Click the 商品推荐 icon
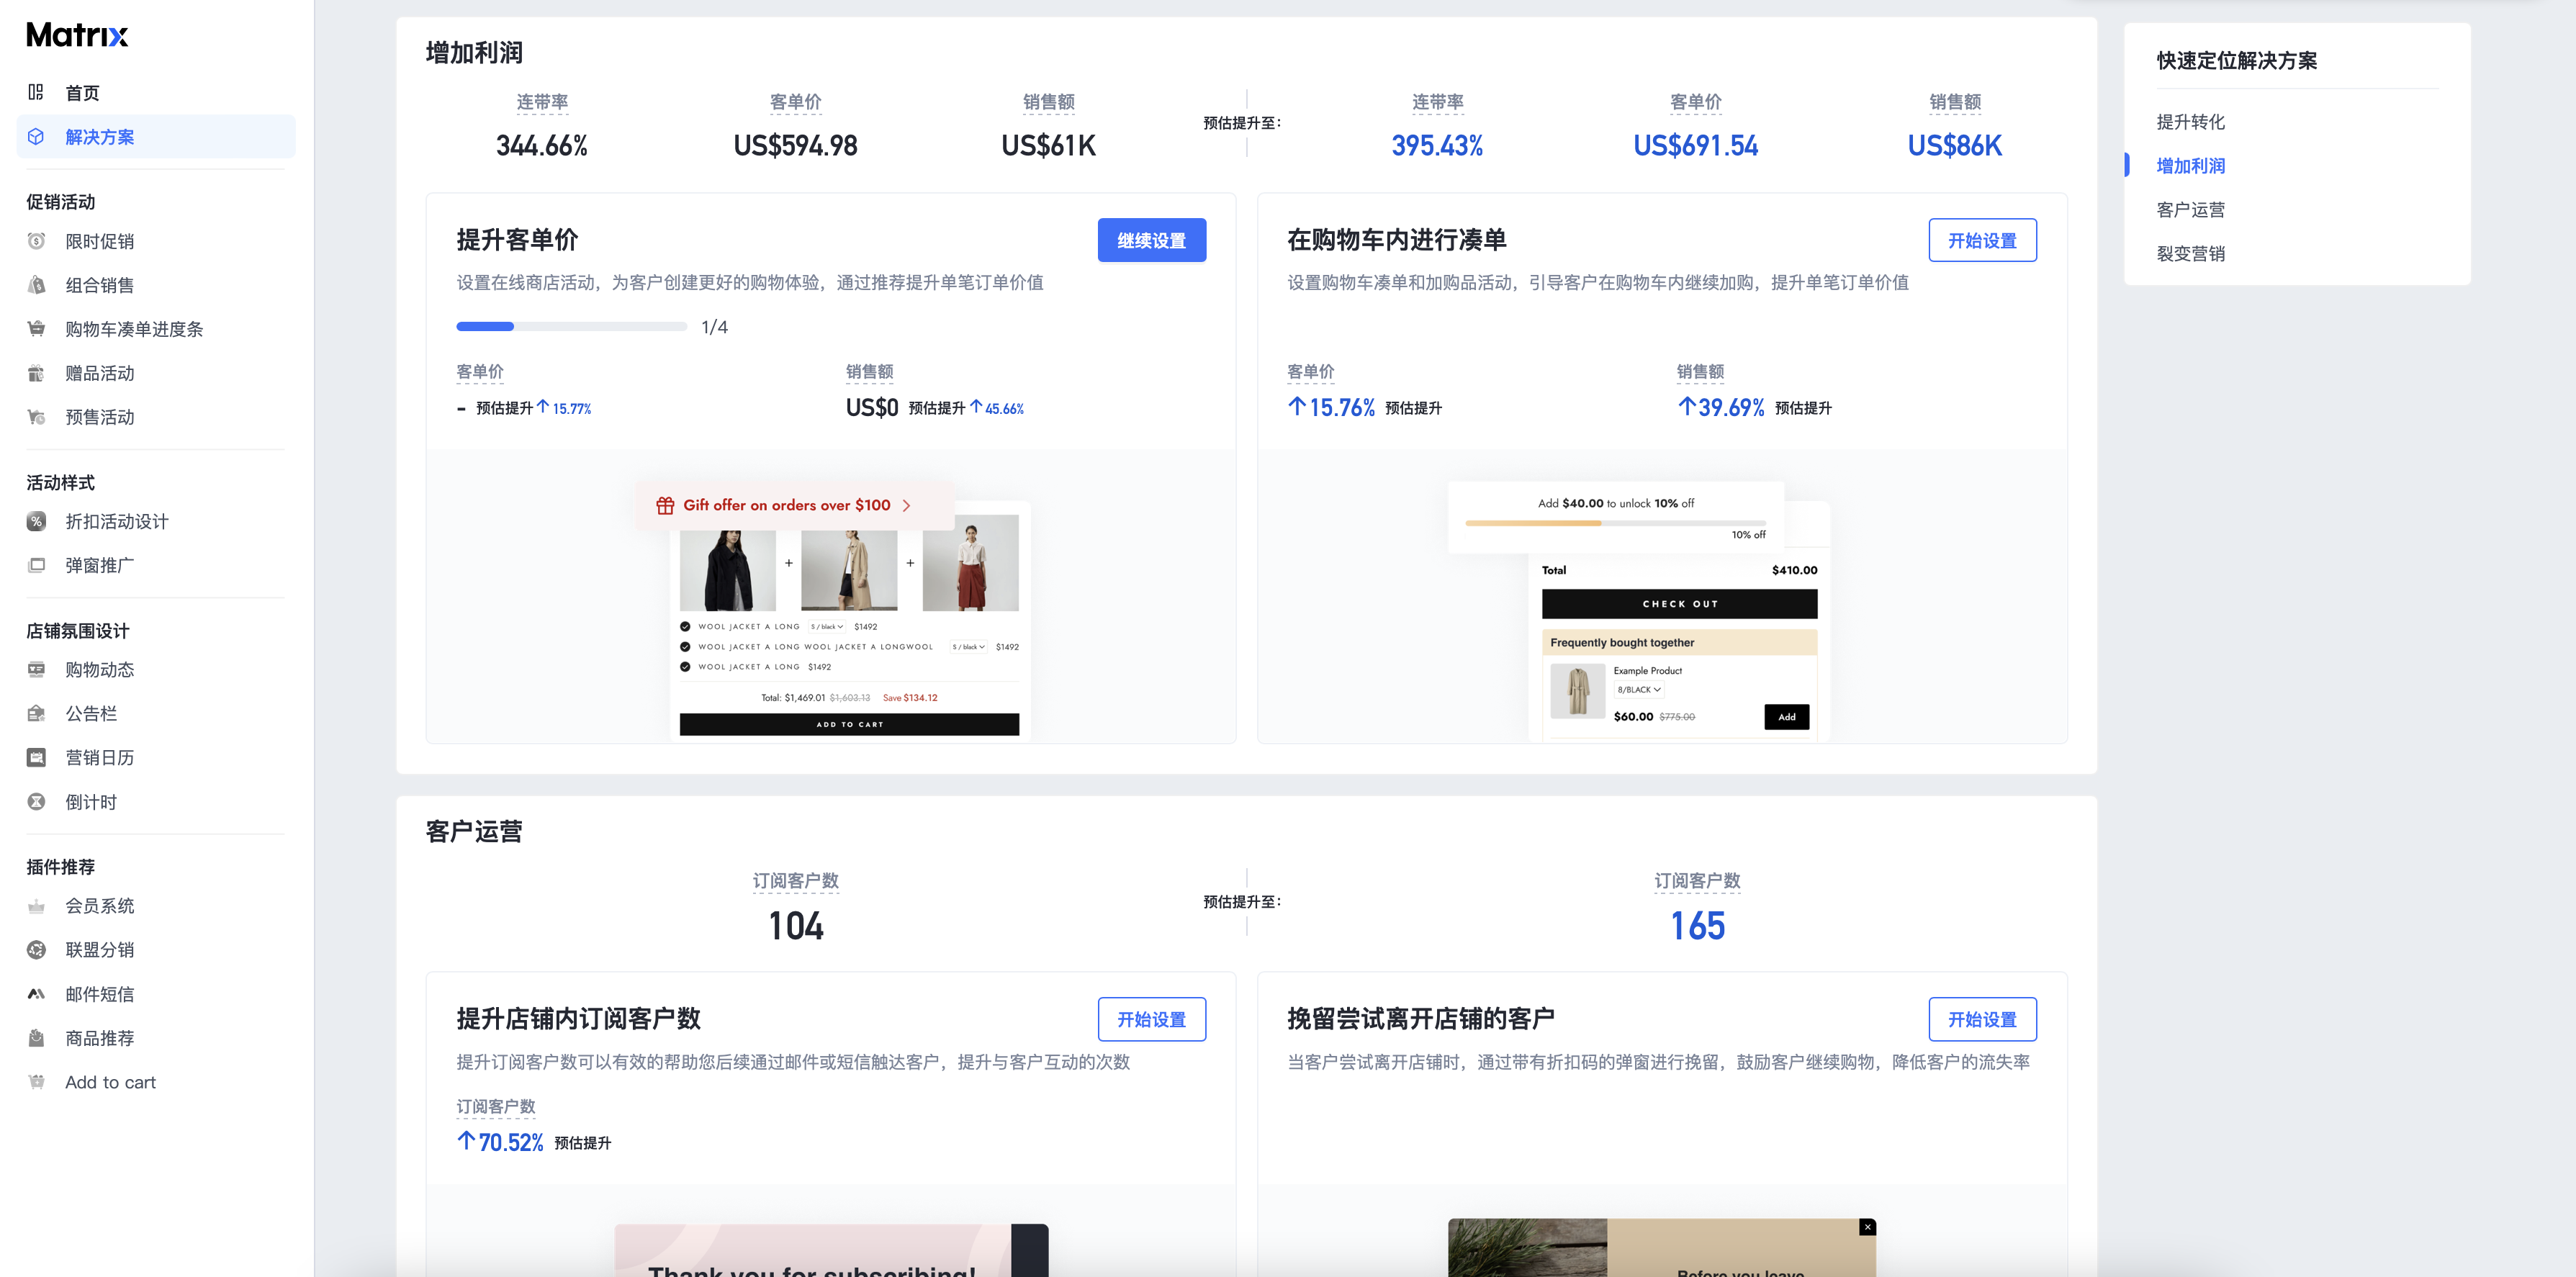Viewport: 2576px width, 1277px height. (x=36, y=1038)
